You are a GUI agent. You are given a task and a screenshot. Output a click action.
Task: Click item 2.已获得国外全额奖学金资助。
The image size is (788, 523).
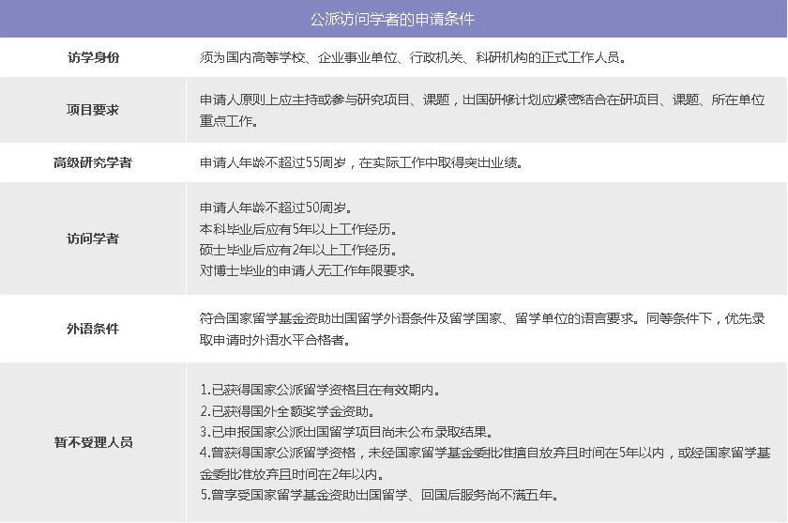click(x=287, y=411)
